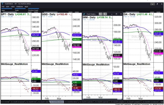This screenshot has width=164, height=105.
Task: Switch to the vix-spread workspace tab
Action: tap(18, 102)
